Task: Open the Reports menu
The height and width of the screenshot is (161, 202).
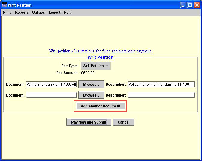Action: (22, 13)
